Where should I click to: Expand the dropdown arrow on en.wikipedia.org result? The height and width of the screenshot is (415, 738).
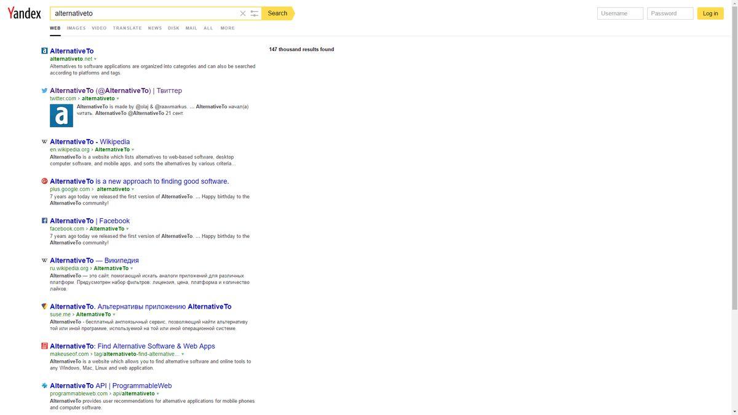(x=133, y=149)
